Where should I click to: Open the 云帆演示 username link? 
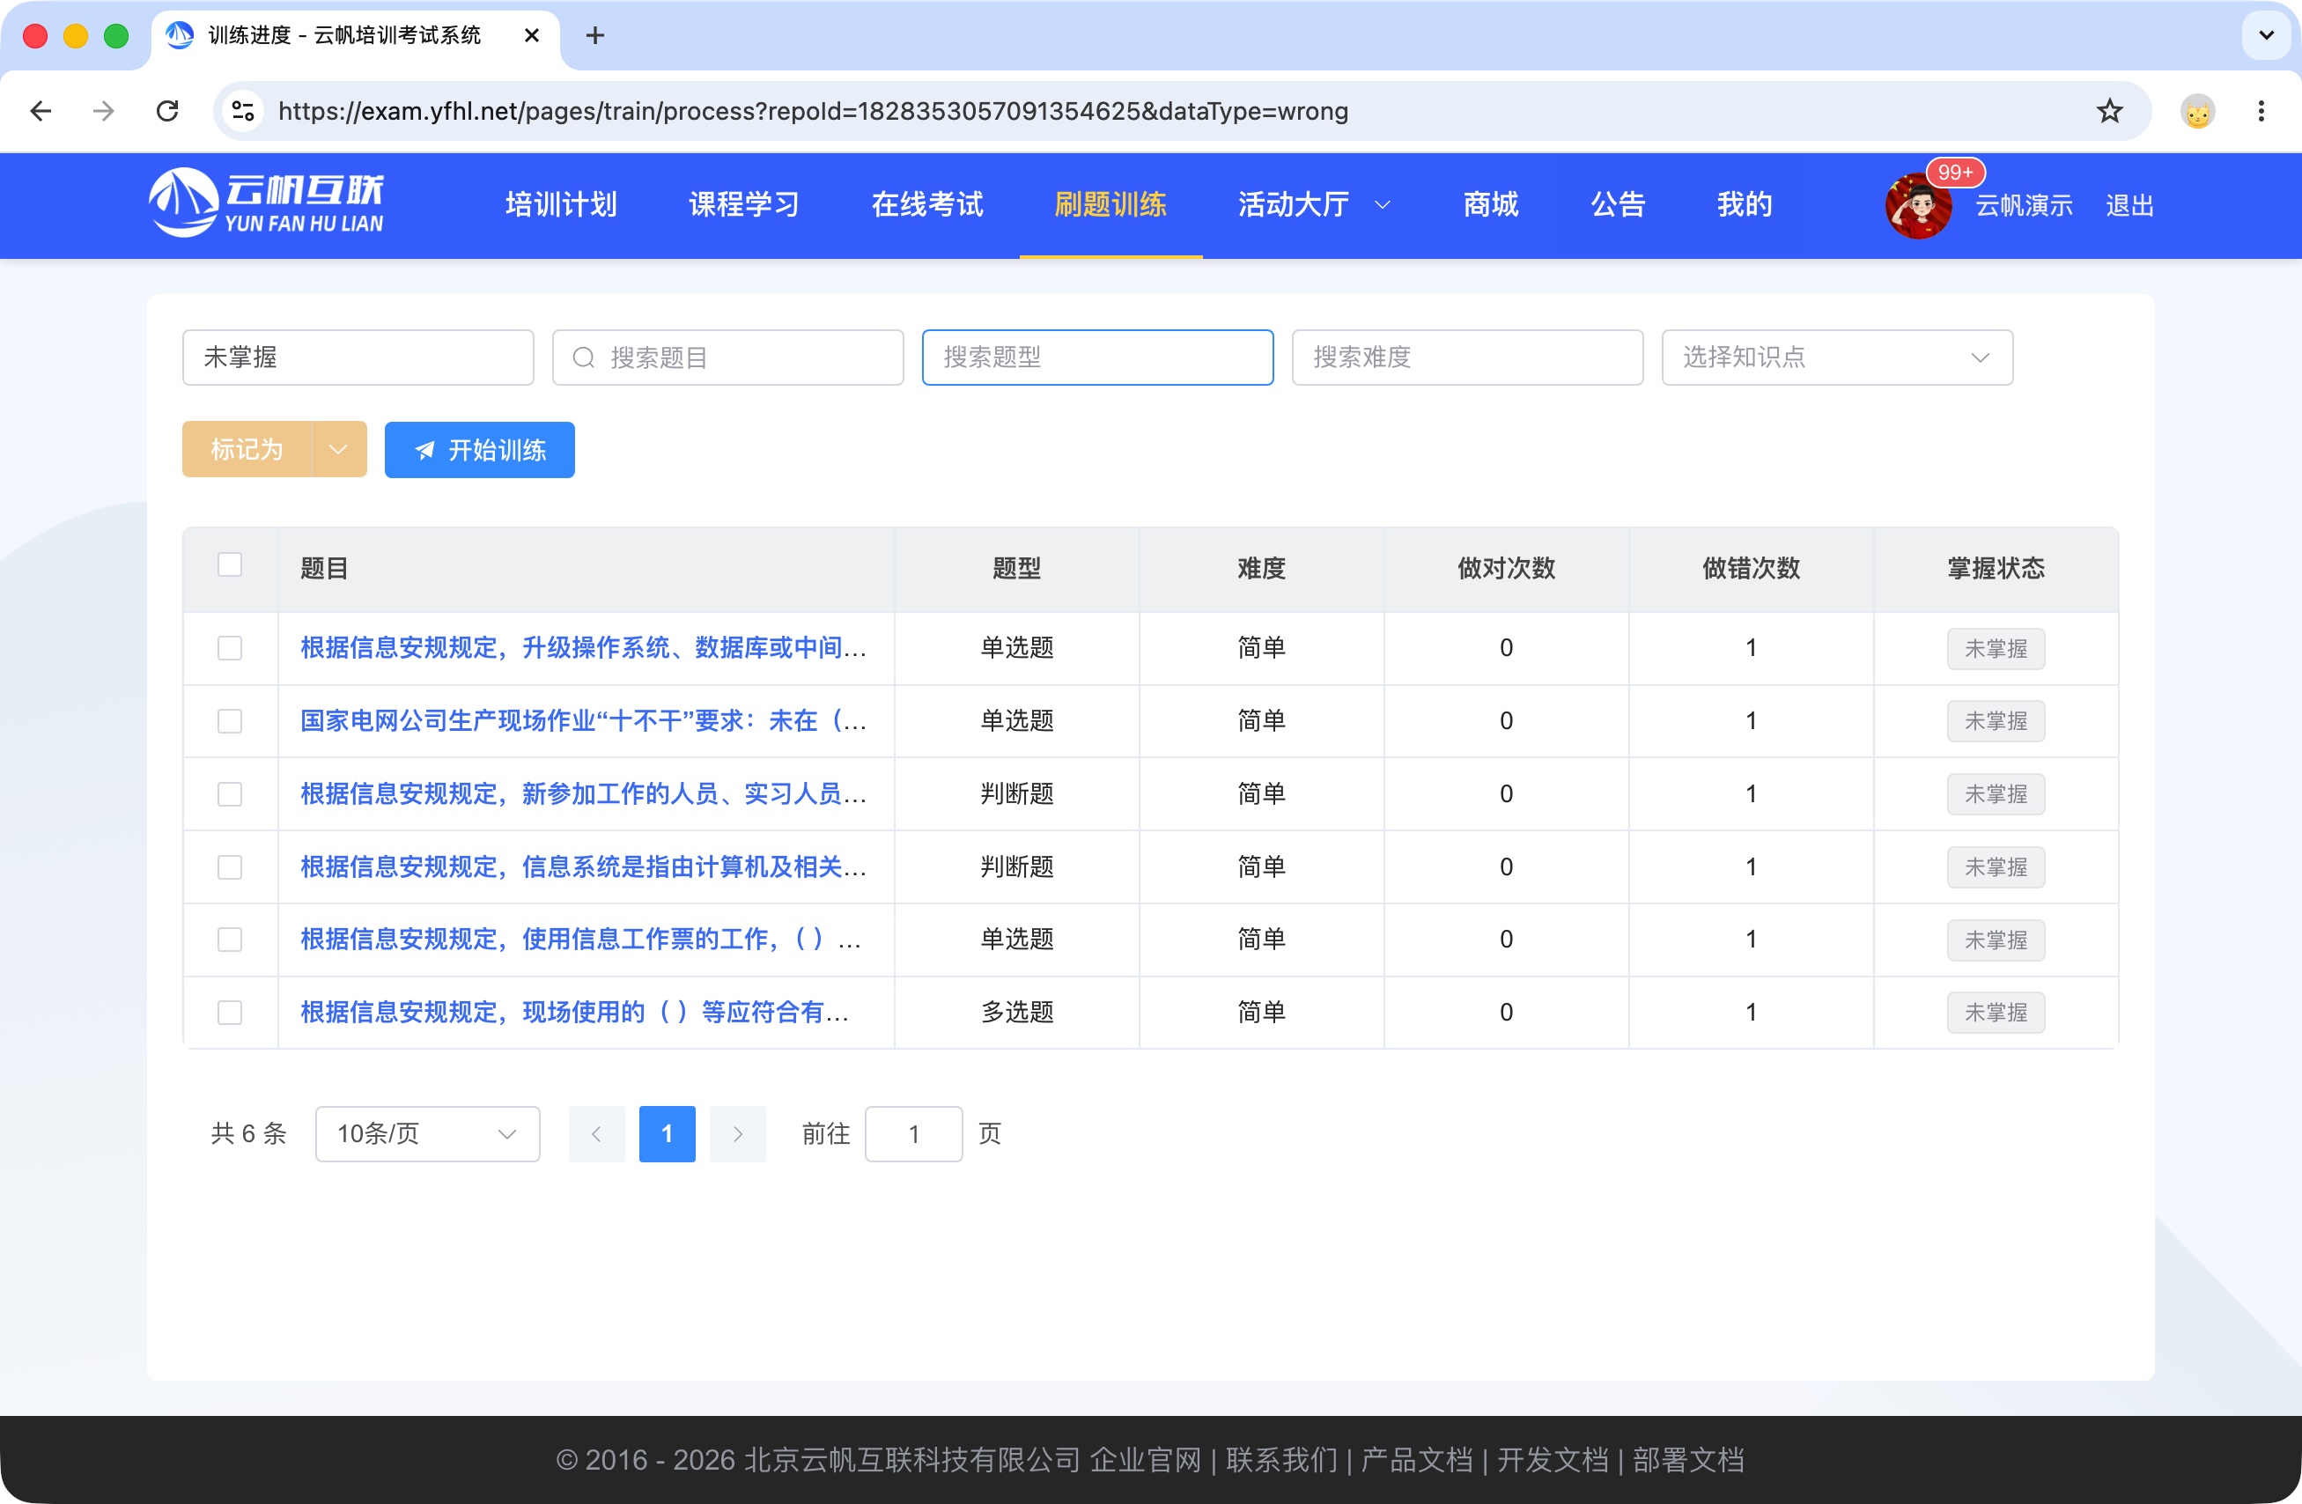pyautogui.click(x=2024, y=206)
